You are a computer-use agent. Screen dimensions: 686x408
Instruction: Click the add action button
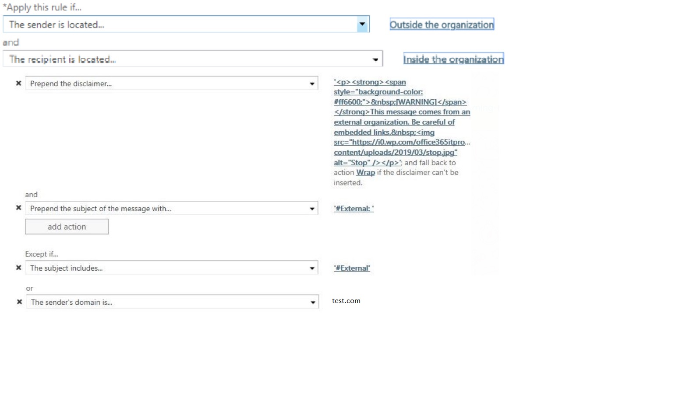click(x=67, y=227)
